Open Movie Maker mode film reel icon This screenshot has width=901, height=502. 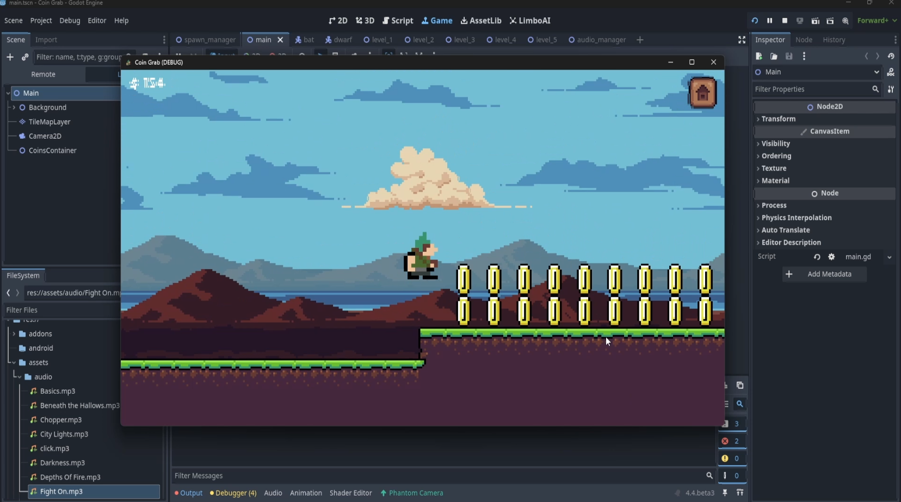tap(845, 21)
